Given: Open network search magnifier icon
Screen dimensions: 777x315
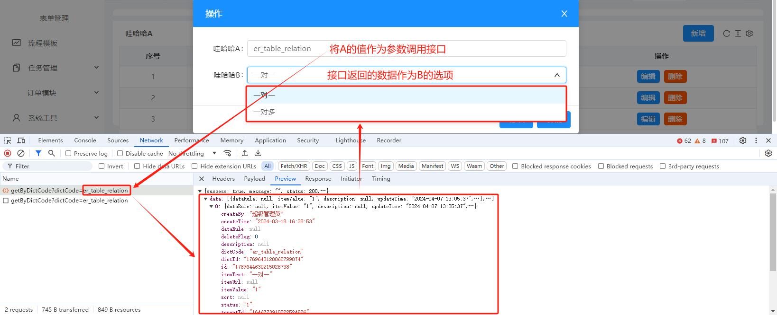Looking at the screenshot, I should (52, 153).
